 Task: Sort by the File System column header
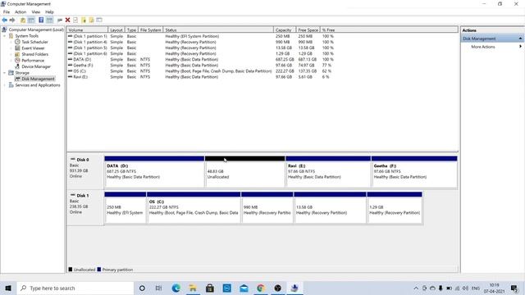click(150, 29)
